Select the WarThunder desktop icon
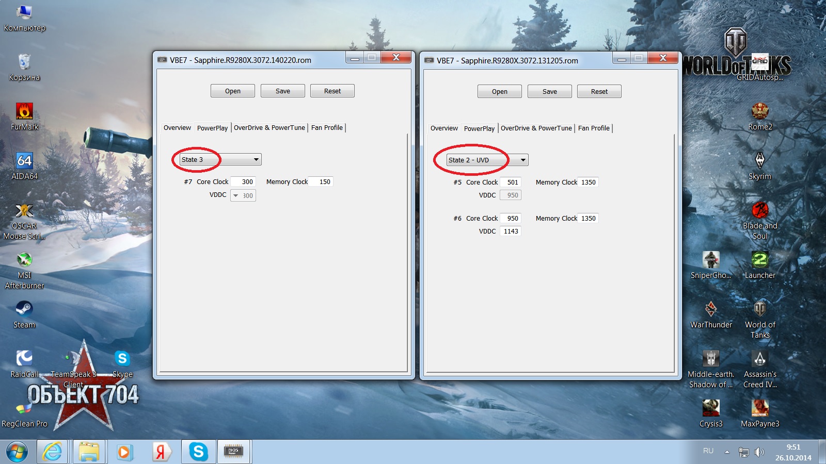The height and width of the screenshot is (464, 826). tap(711, 314)
